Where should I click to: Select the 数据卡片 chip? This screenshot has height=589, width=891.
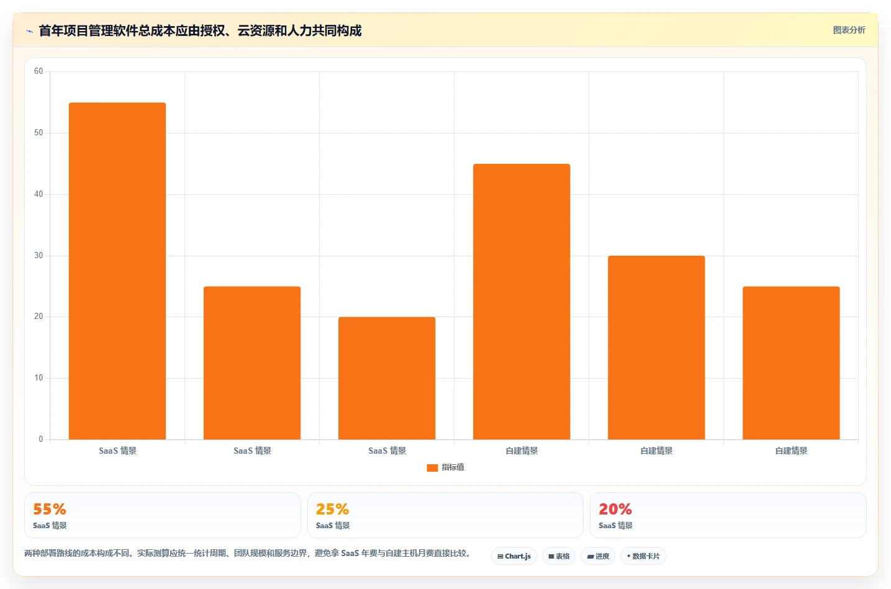[x=643, y=556]
